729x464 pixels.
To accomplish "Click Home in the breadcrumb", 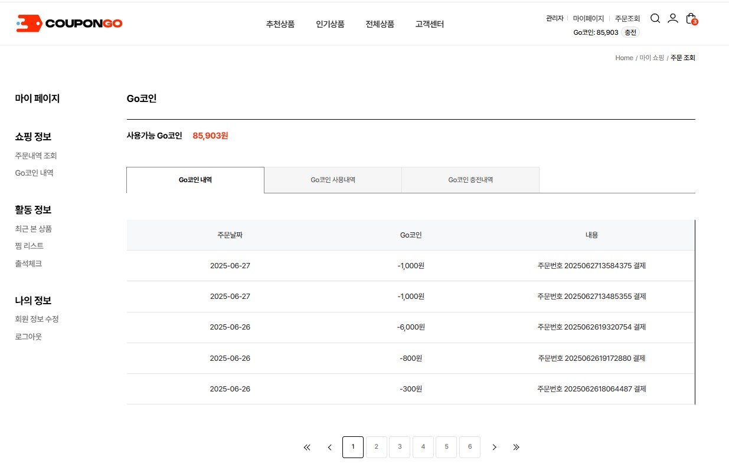I will (x=624, y=58).
